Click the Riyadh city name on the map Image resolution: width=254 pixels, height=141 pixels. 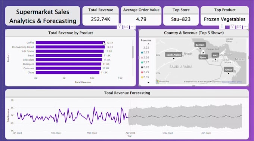coord(188,54)
